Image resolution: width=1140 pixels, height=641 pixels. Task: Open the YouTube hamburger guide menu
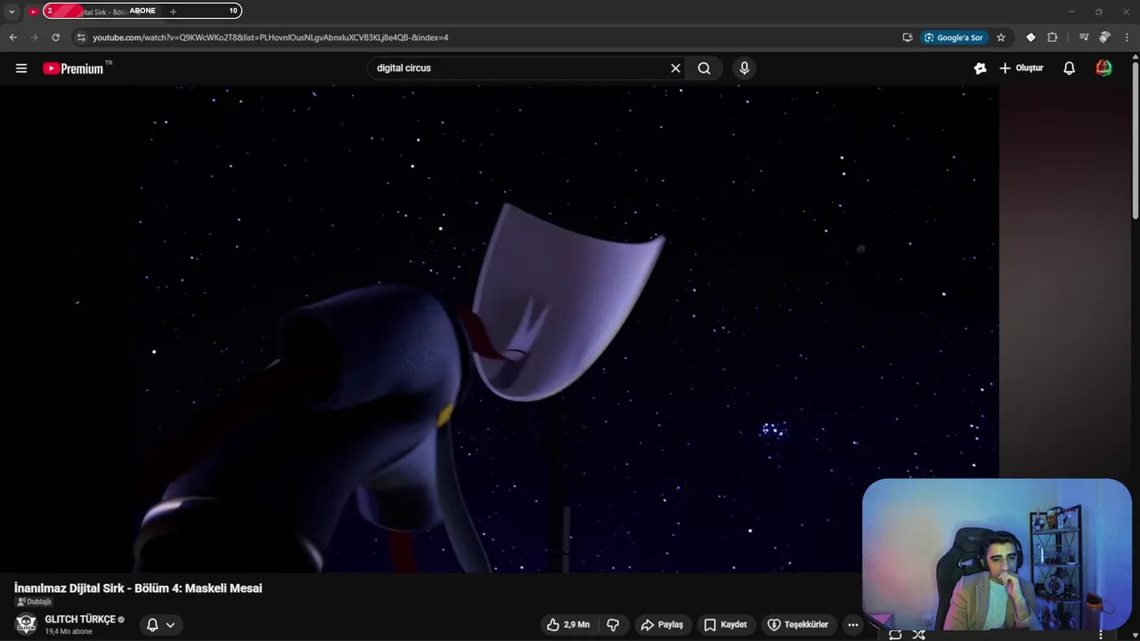click(21, 69)
